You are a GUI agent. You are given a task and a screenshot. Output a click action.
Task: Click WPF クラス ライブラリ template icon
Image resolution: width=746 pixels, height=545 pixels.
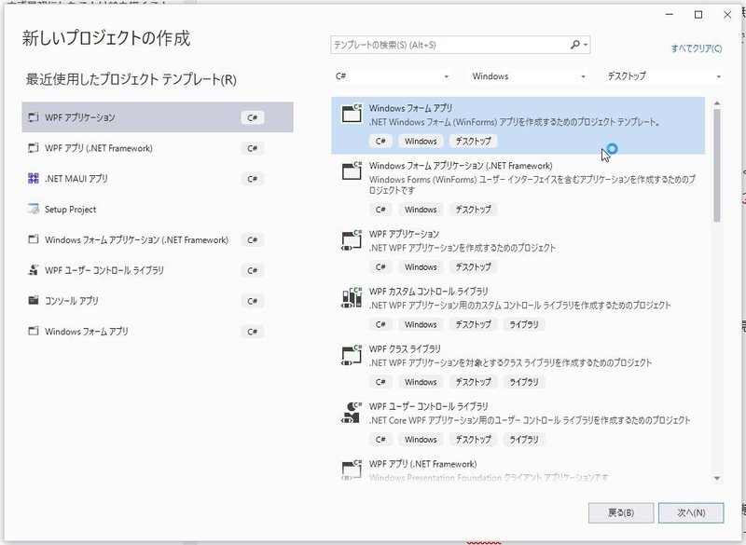tap(352, 355)
